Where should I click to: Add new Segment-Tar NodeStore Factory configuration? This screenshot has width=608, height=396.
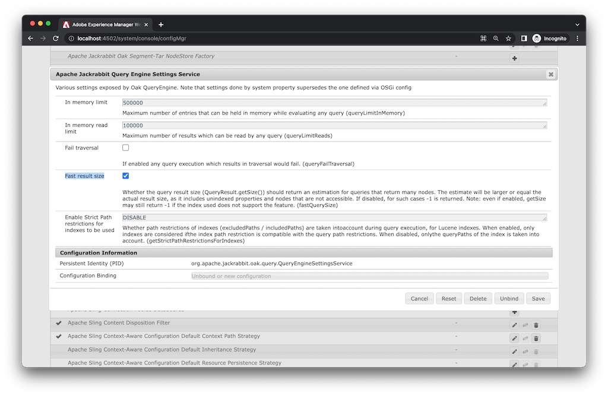[x=514, y=59]
